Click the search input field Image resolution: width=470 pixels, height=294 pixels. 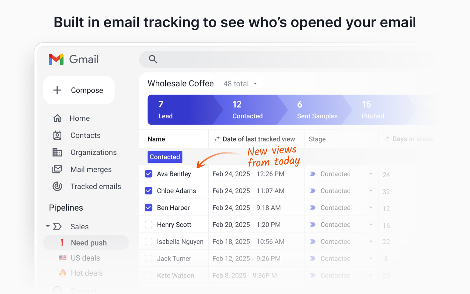pos(257,59)
